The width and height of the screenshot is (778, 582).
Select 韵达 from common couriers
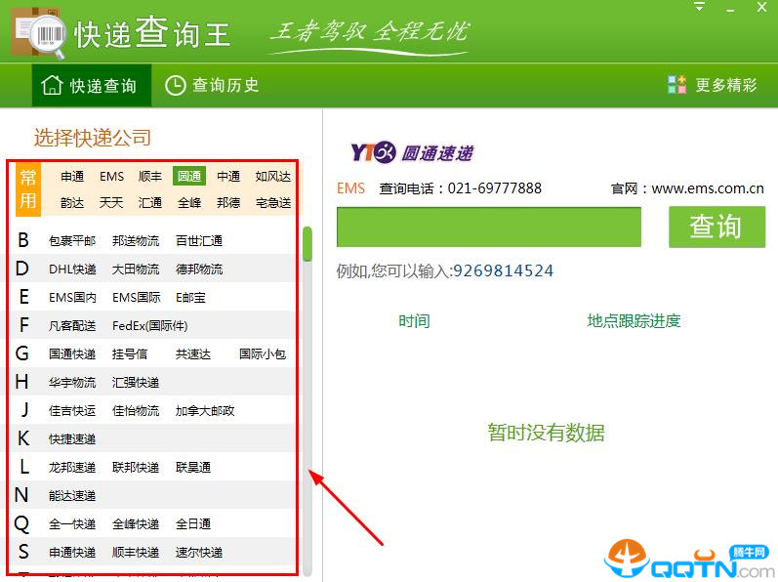tap(72, 203)
